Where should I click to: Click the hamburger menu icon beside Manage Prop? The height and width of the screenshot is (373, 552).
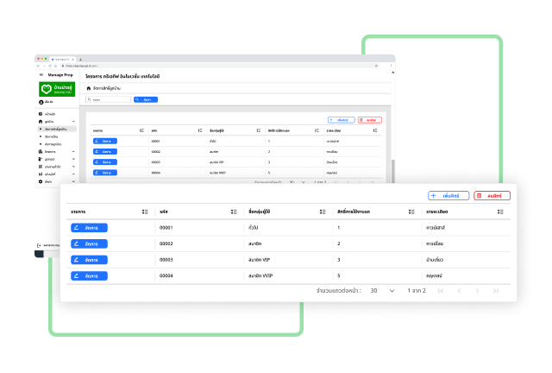[41, 76]
